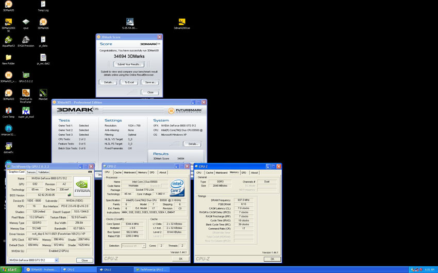Open the SPD tab in right CPU-Z window
This screenshot has height=273, width=438.
(244, 173)
